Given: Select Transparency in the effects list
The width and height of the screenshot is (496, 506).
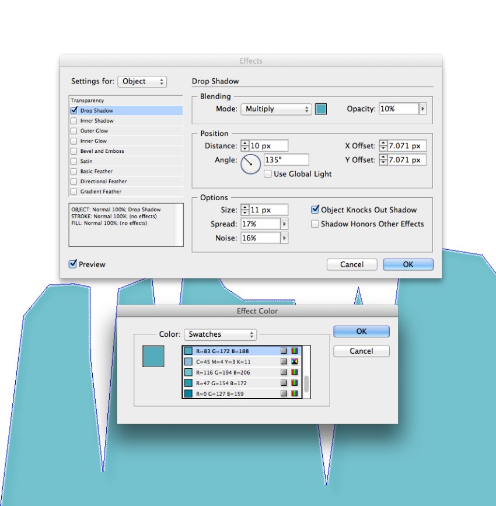Looking at the screenshot, I should pyautogui.click(x=125, y=100).
